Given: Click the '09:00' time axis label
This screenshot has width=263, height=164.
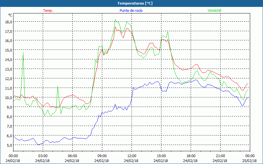Looking at the screenshot, I should pos(102,156).
